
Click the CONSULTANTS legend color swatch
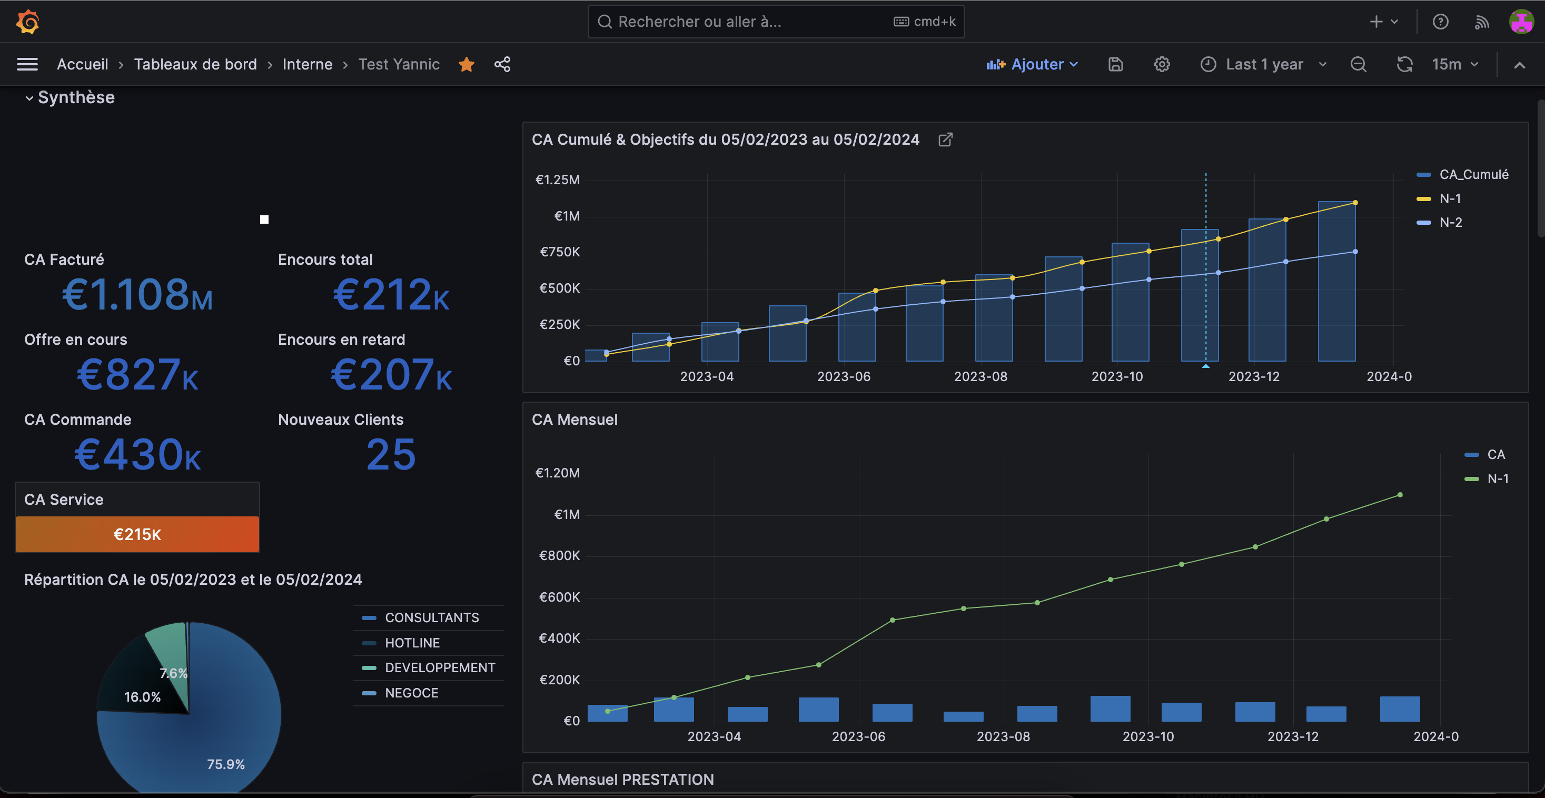369,617
